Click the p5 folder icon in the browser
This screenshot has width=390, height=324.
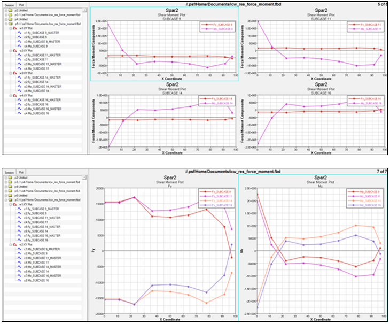(9, 24)
